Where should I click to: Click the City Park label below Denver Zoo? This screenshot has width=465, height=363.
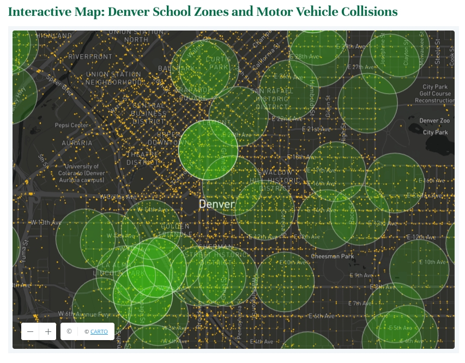click(x=435, y=132)
